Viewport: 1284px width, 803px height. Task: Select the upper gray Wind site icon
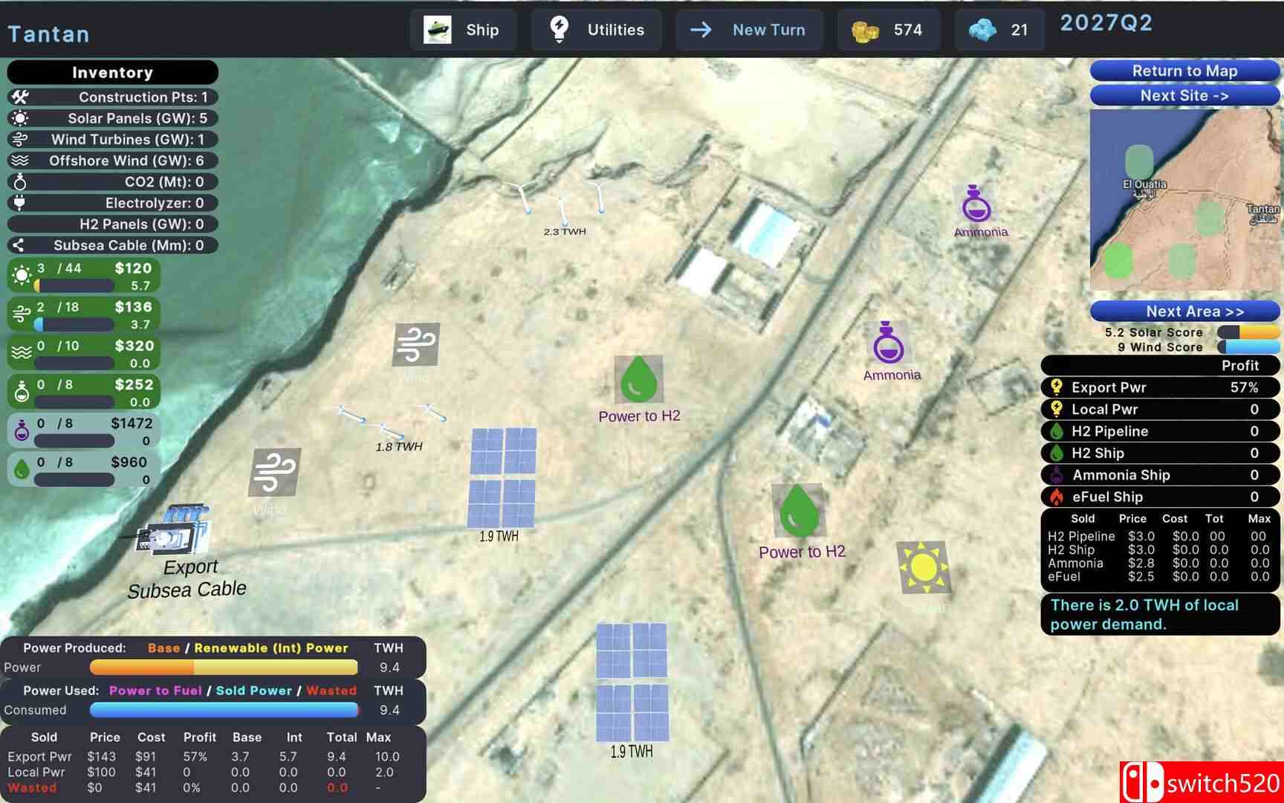[x=415, y=344]
